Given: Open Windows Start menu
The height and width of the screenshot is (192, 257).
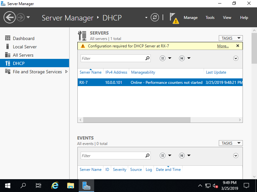Looking at the screenshot, I should click(x=8, y=186).
